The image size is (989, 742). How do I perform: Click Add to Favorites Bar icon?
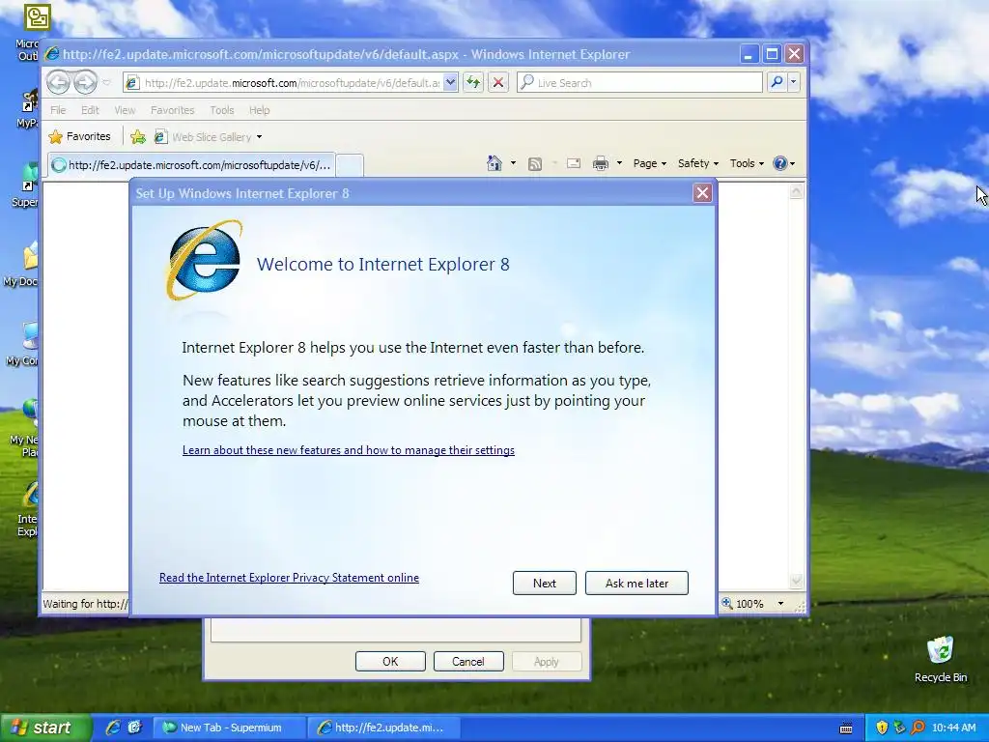[138, 136]
